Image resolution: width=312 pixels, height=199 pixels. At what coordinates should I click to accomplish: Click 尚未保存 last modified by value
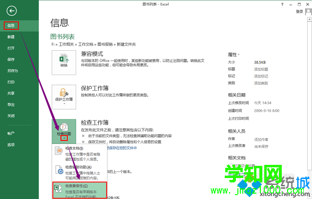[261, 147]
